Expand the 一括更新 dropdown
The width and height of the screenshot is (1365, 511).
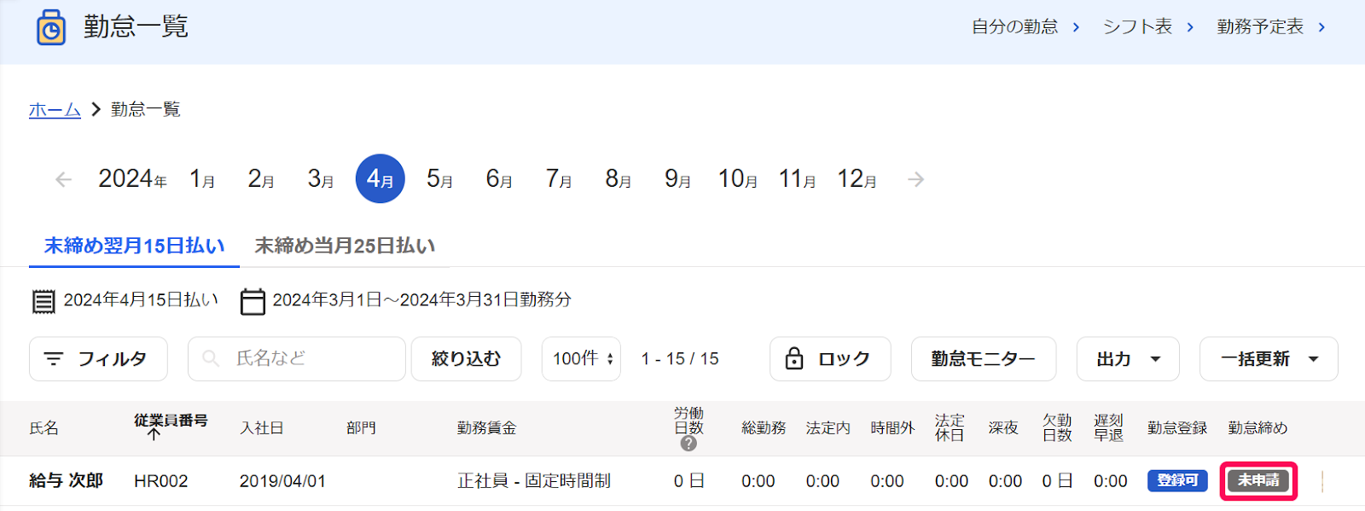pyautogui.click(x=1269, y=359)
